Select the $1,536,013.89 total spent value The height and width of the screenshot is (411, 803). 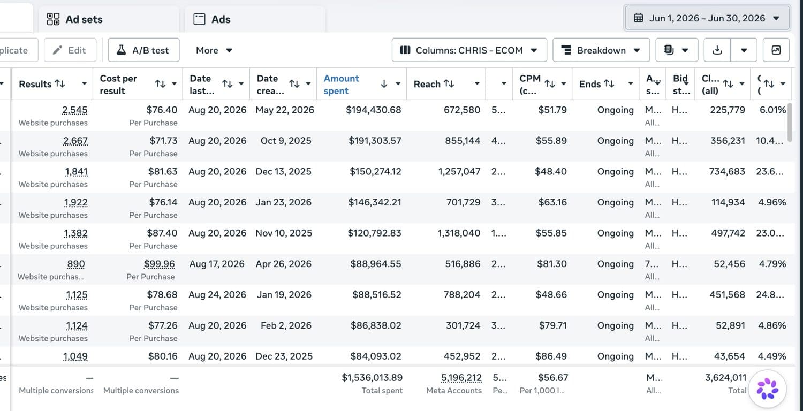[x=372, y=378]
